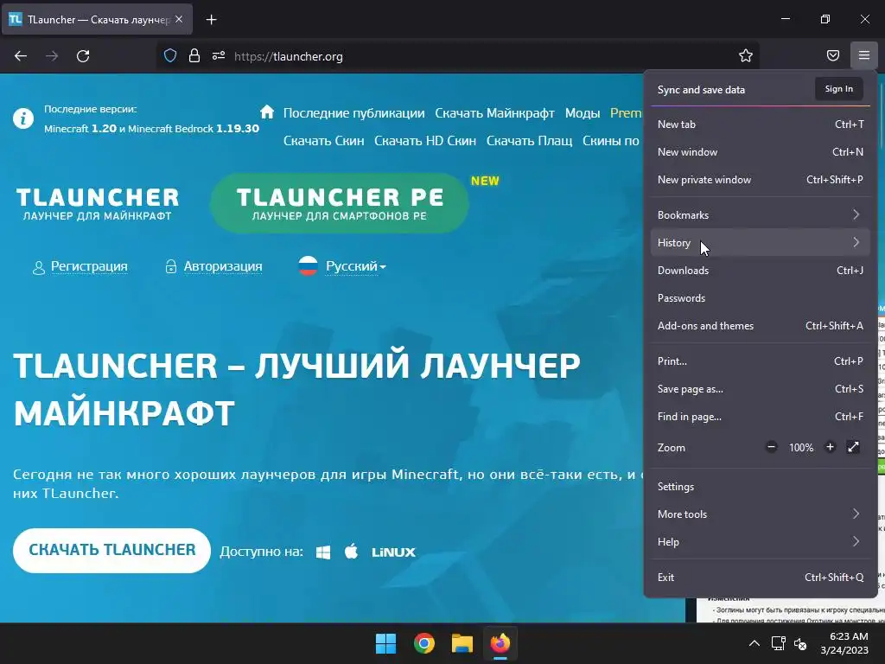Click the Firefox taskbar icon

click(500, 643)
